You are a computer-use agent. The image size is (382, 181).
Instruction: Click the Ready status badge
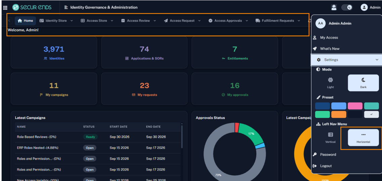[x=90, y=137]
